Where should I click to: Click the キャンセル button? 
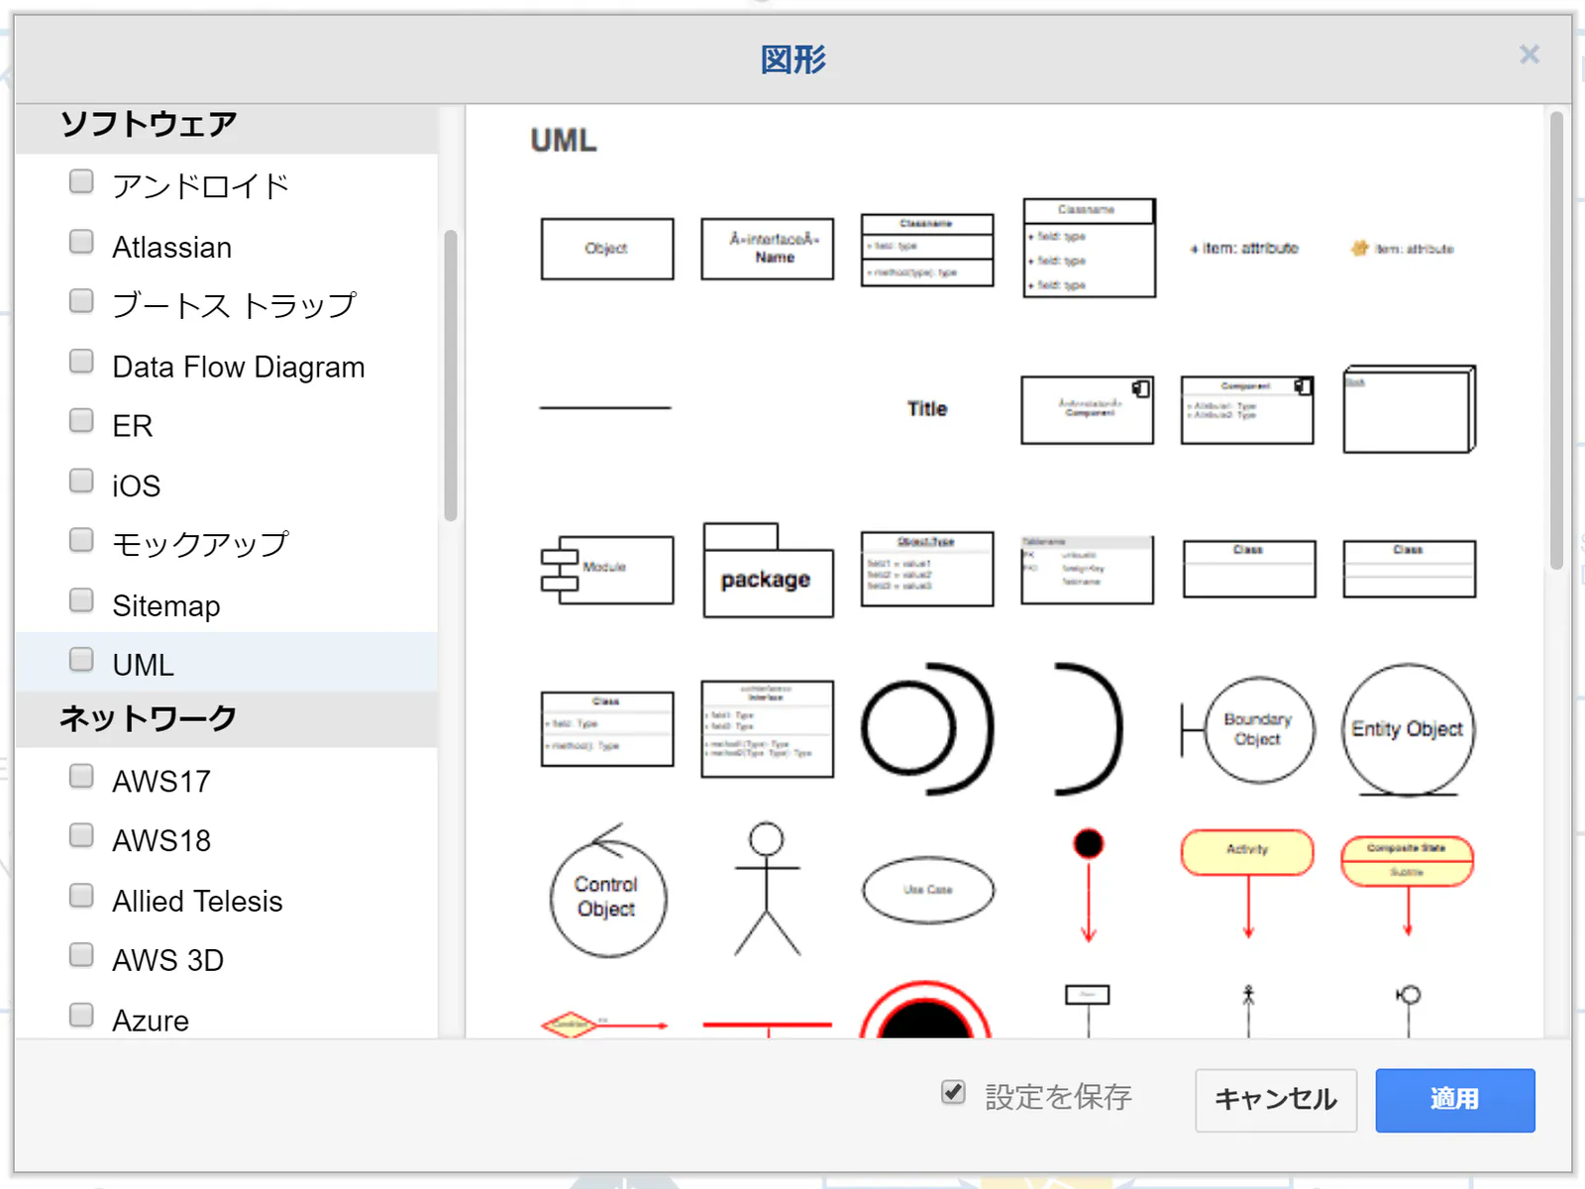click(x=1276, y=1100)
